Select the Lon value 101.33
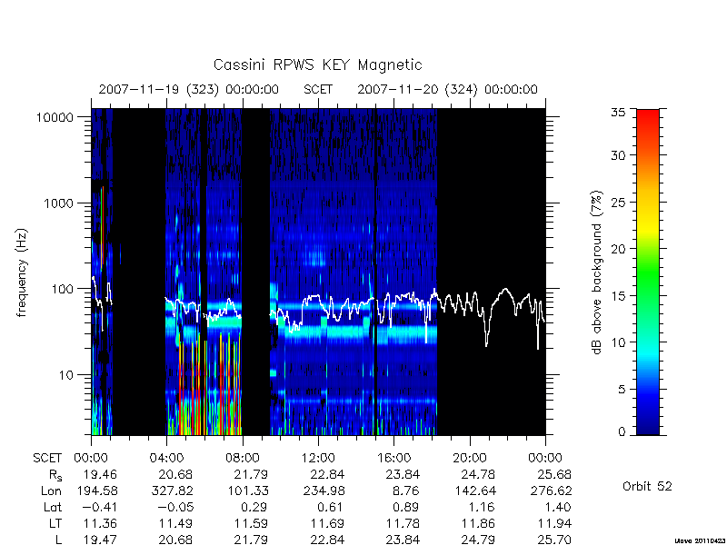The image size is (727, 545). 247,490
